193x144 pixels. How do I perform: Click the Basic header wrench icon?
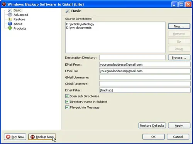(x=68, y=11)
